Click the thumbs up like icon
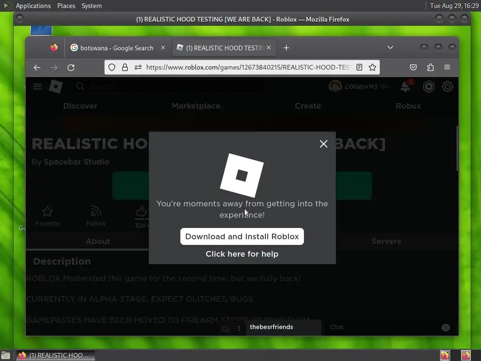 tap(141, 212)
